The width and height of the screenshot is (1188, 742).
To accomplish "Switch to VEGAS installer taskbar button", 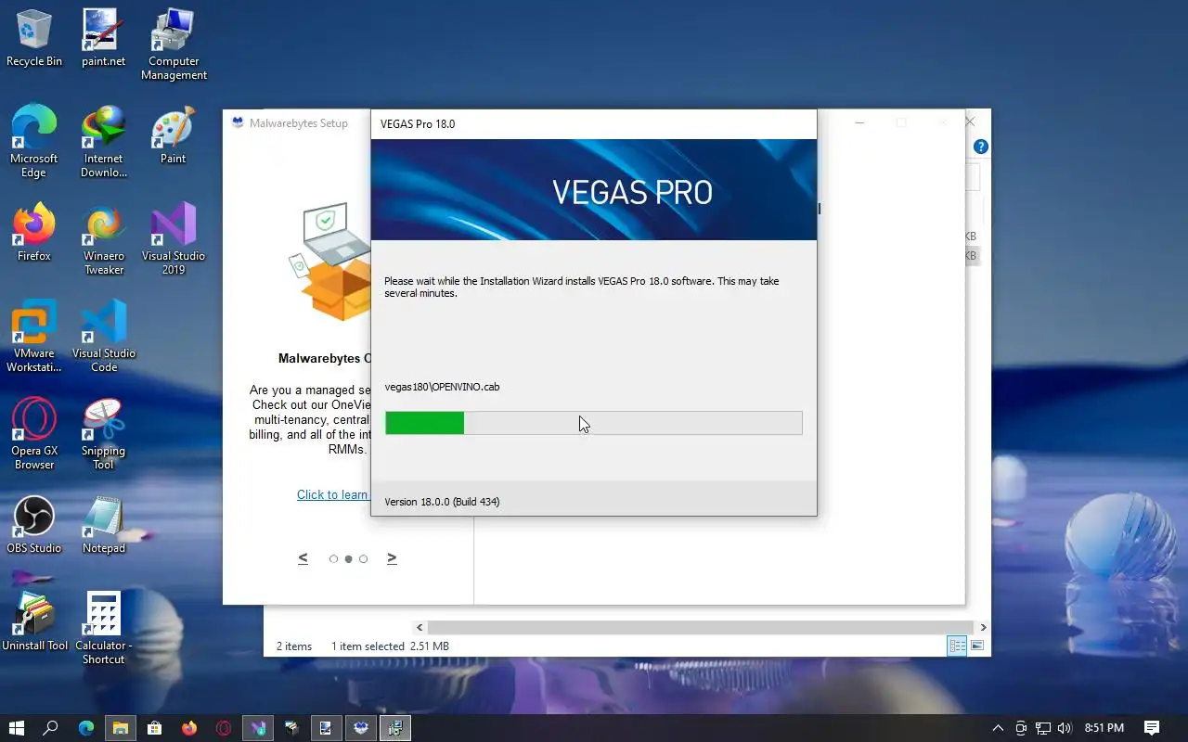I will point(394,728).
